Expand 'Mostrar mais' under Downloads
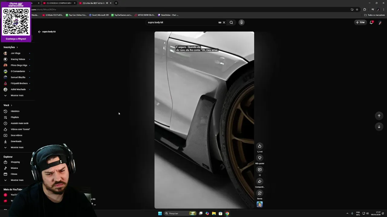 click(17, 147)
